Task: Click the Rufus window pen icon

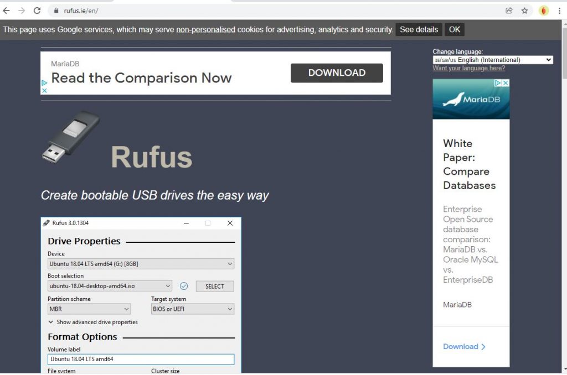Action: (47, 223)
